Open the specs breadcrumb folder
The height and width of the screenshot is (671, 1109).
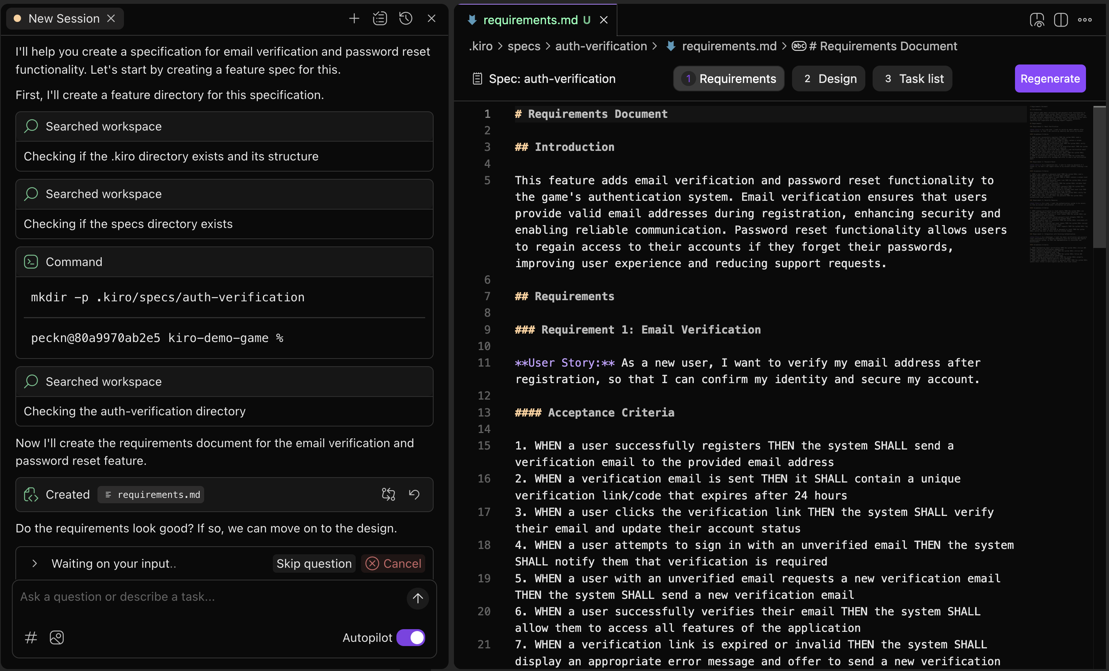coord(523,46)
